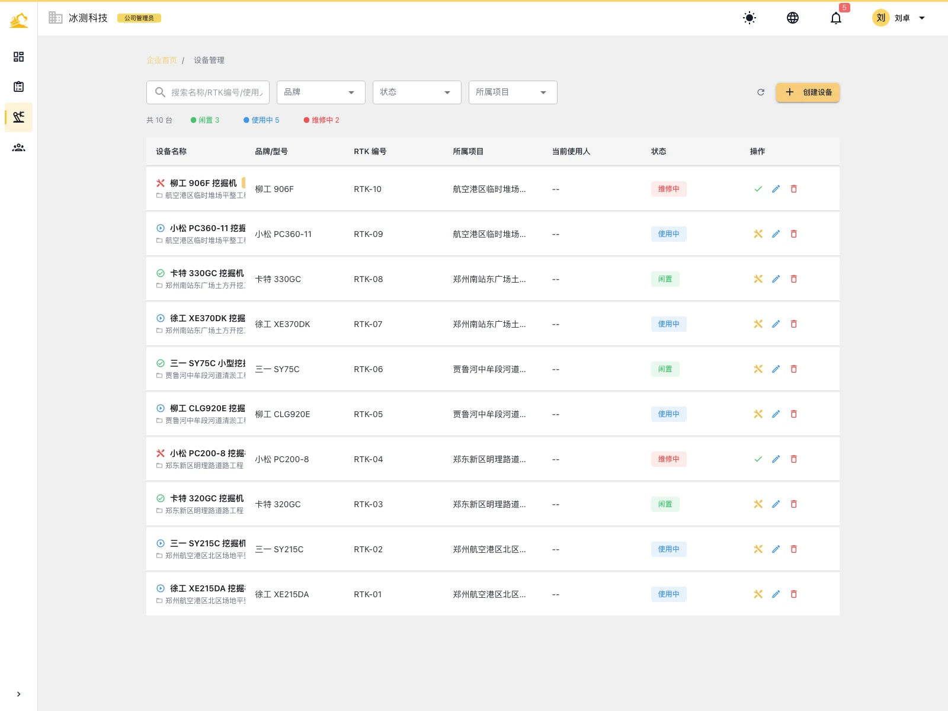948x711 pixels.
Task: Open user menu dropdown for 刘卓
Action: pos(898,18)
